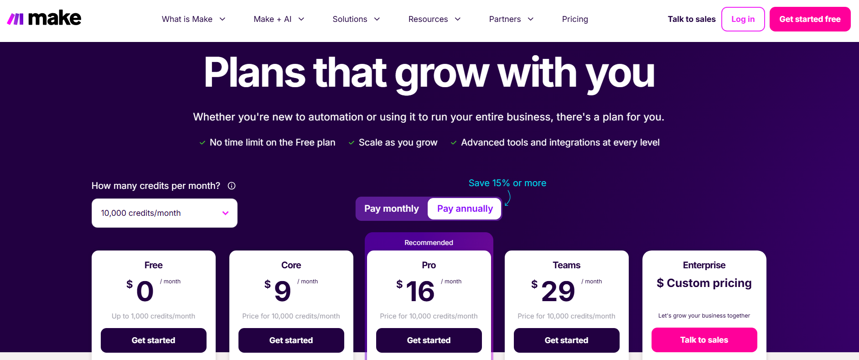Switch billing to Pay monthly
Image resolution: width=859 pixels, height=360 pixels.
tap(391, 209)
